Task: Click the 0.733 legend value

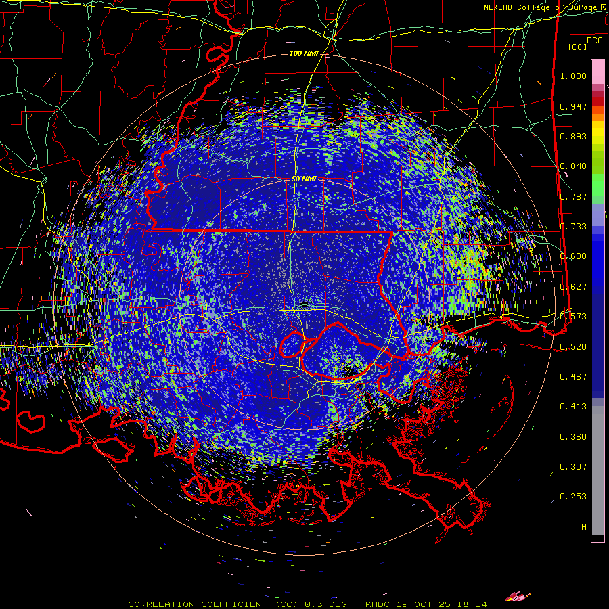Action: click(573, 227)
